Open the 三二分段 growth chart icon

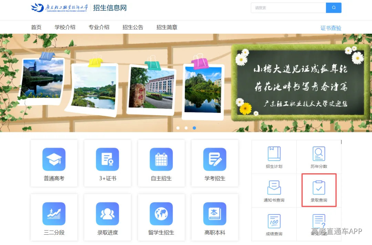(x=54, y=214)
